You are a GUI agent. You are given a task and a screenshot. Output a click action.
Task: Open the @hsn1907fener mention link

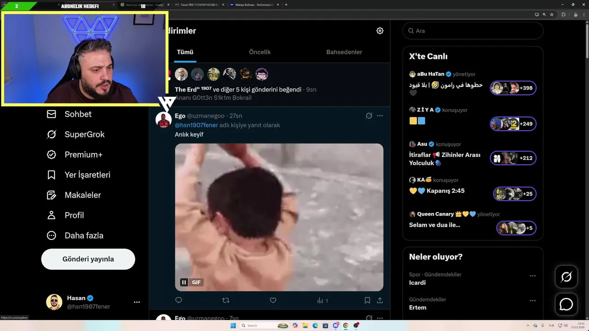[x=196, y=125]
